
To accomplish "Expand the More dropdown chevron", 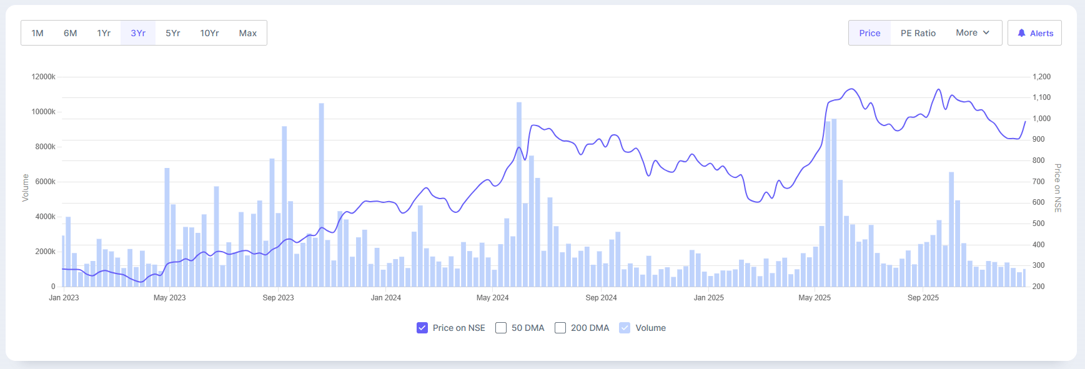I will click(x=986, y=32).
